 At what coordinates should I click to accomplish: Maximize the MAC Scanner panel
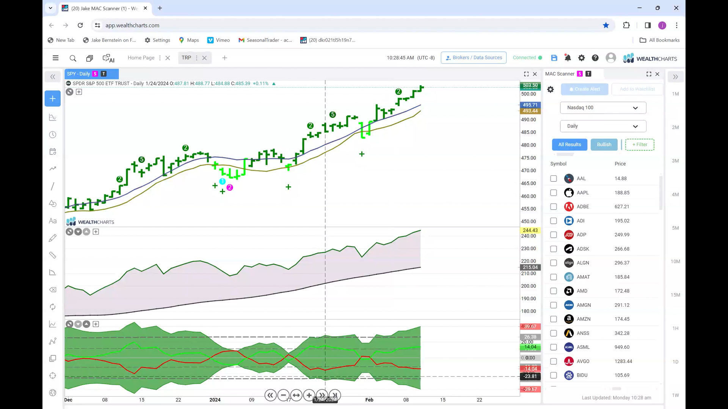pyautogui.click(x=649, y=74)
